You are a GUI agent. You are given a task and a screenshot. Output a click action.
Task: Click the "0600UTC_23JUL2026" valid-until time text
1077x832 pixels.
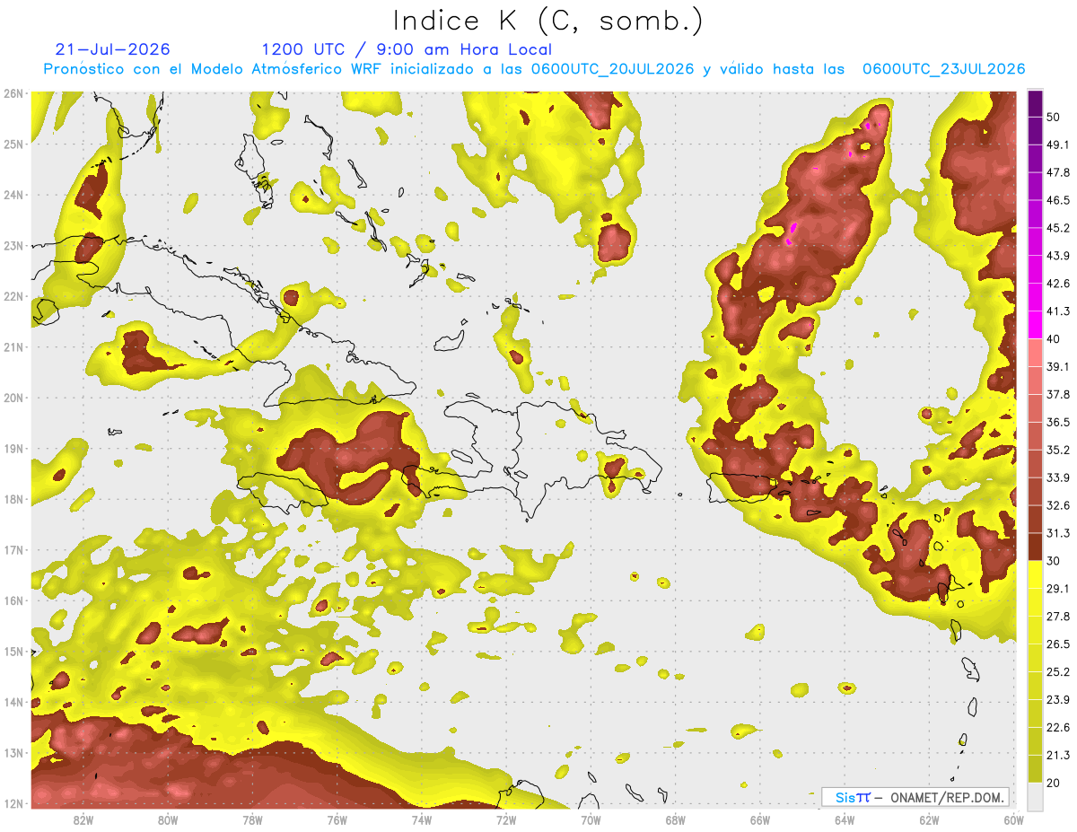(x=943, y=69)
